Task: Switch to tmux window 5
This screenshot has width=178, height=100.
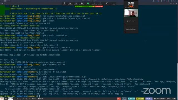Action: (40, 99)
